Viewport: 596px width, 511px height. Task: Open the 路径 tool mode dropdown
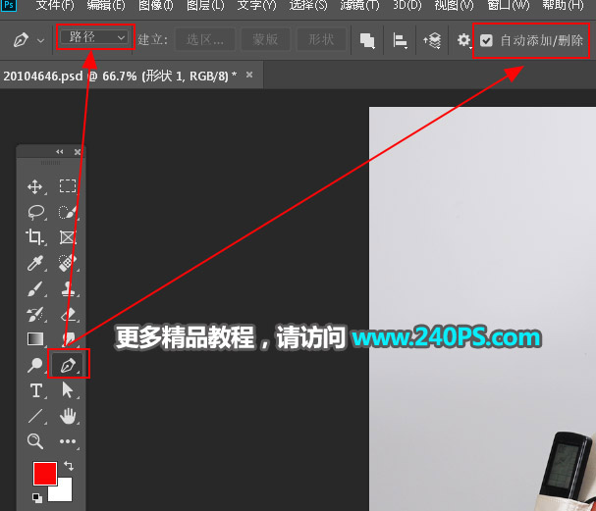[x=94, y=37]
